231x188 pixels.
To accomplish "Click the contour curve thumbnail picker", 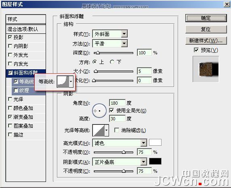I will coord(63,82).
